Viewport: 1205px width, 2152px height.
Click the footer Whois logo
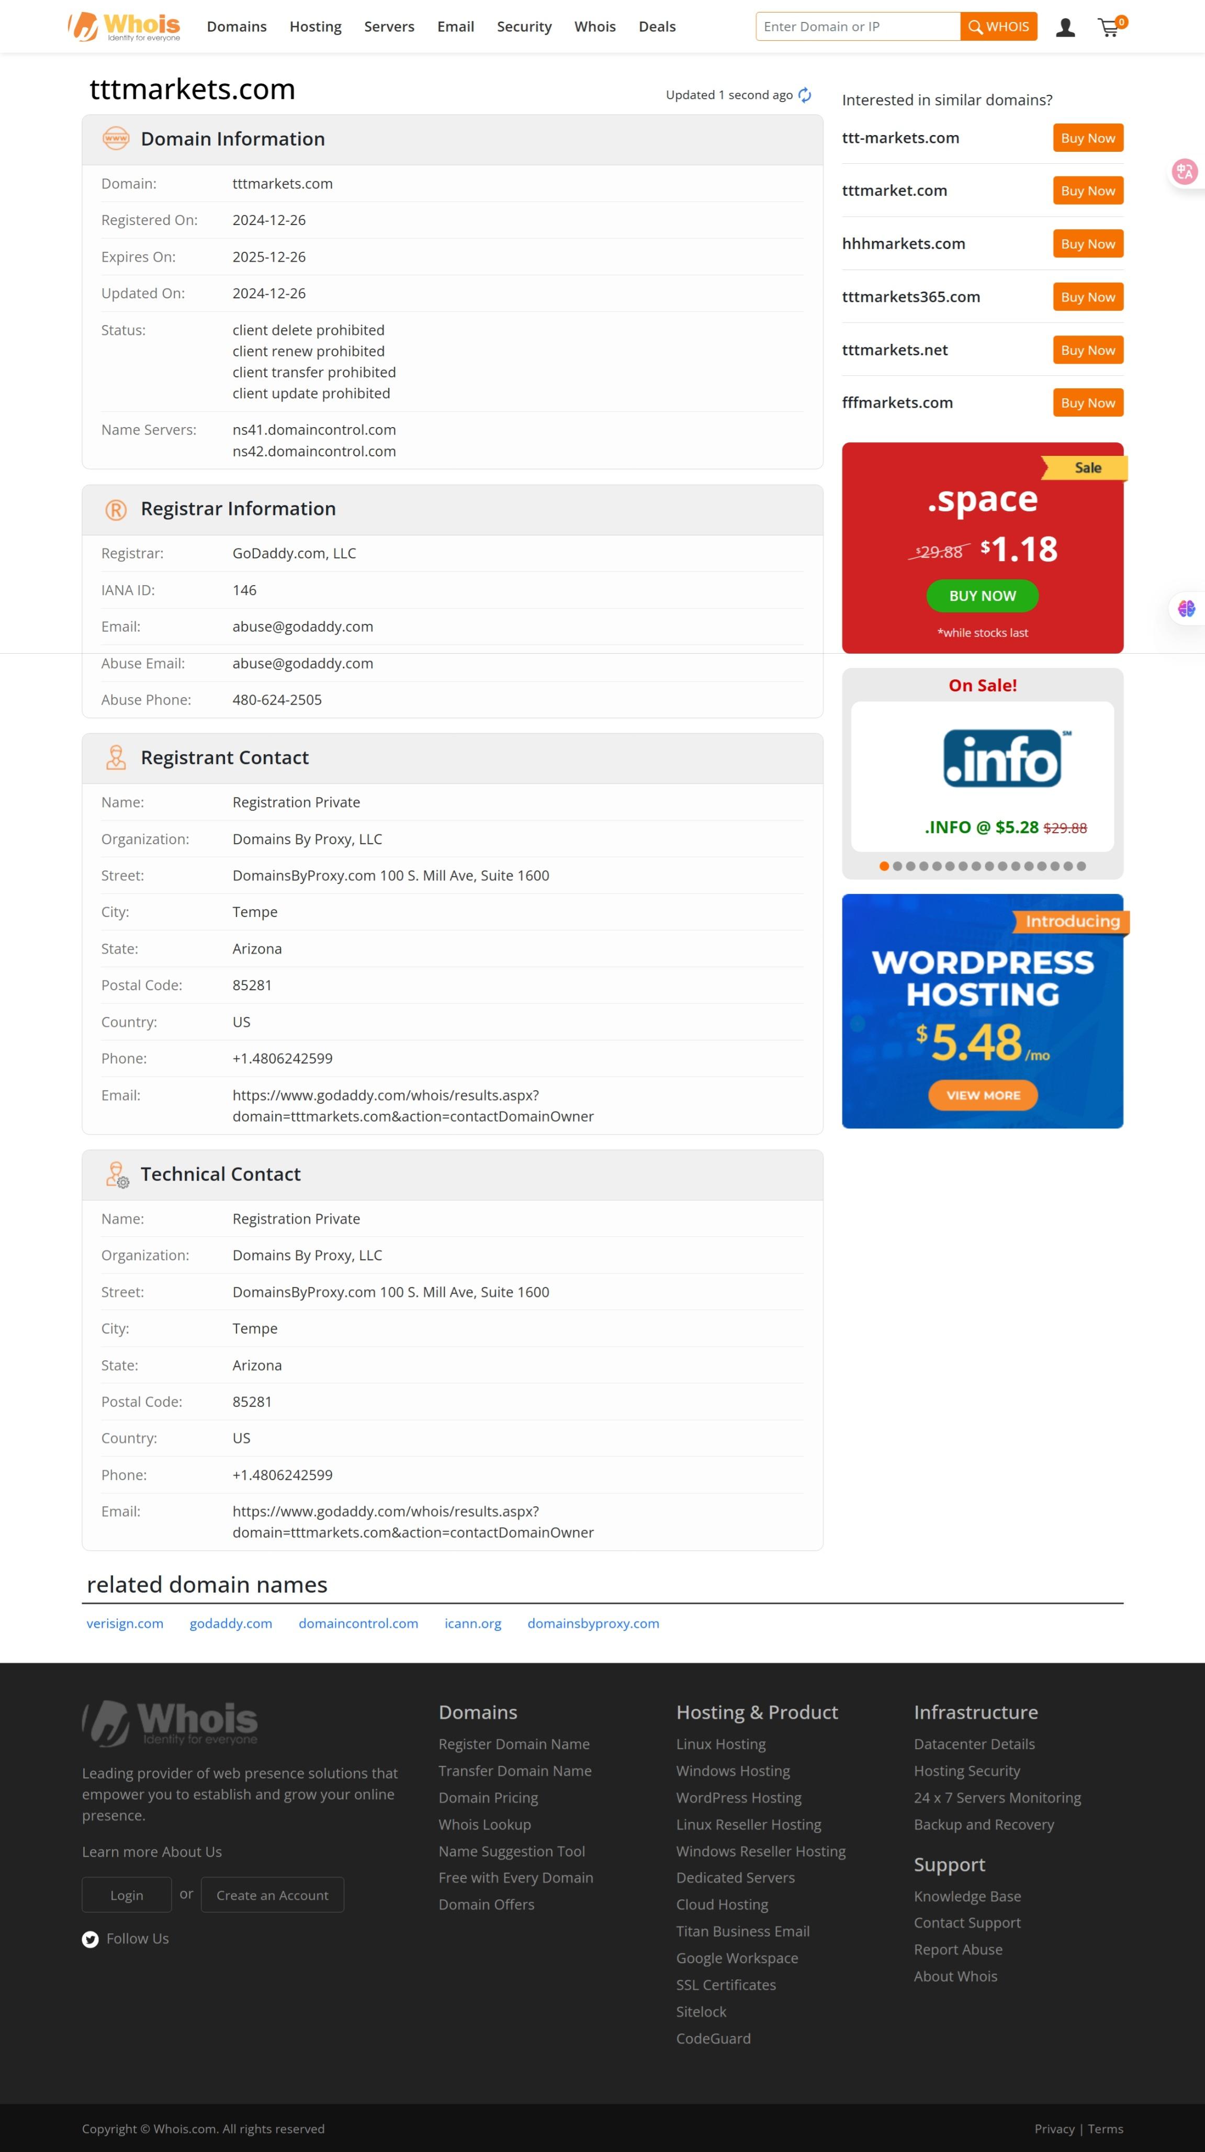click(170, 1723)
